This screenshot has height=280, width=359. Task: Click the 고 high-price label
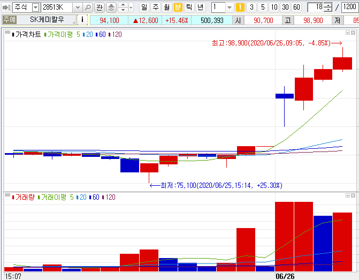tap(288, 20)
